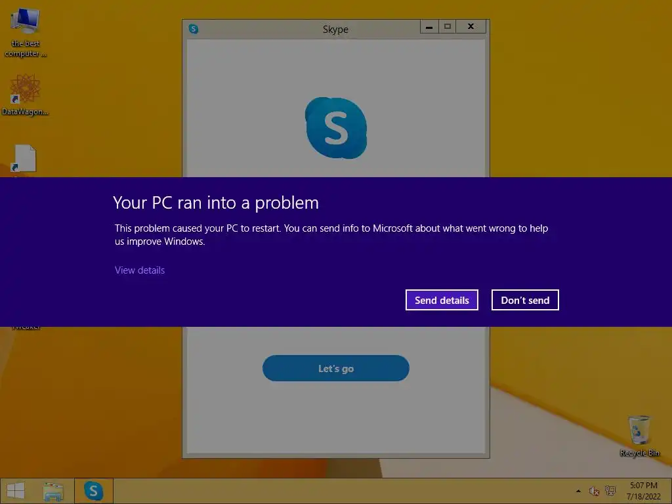Choose Don't send in the error dialog
Screen dimensions: 672x504
pos(525,300)
